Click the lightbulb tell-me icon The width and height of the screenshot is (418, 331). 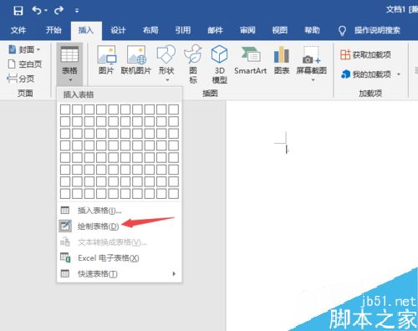[342, 31]
